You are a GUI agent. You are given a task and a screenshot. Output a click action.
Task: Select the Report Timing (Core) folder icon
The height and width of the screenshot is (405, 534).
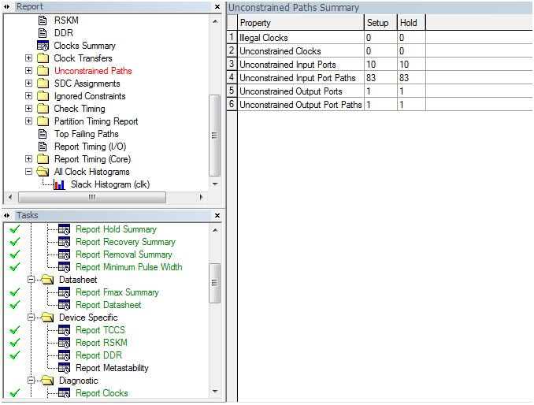click(43, 159)
